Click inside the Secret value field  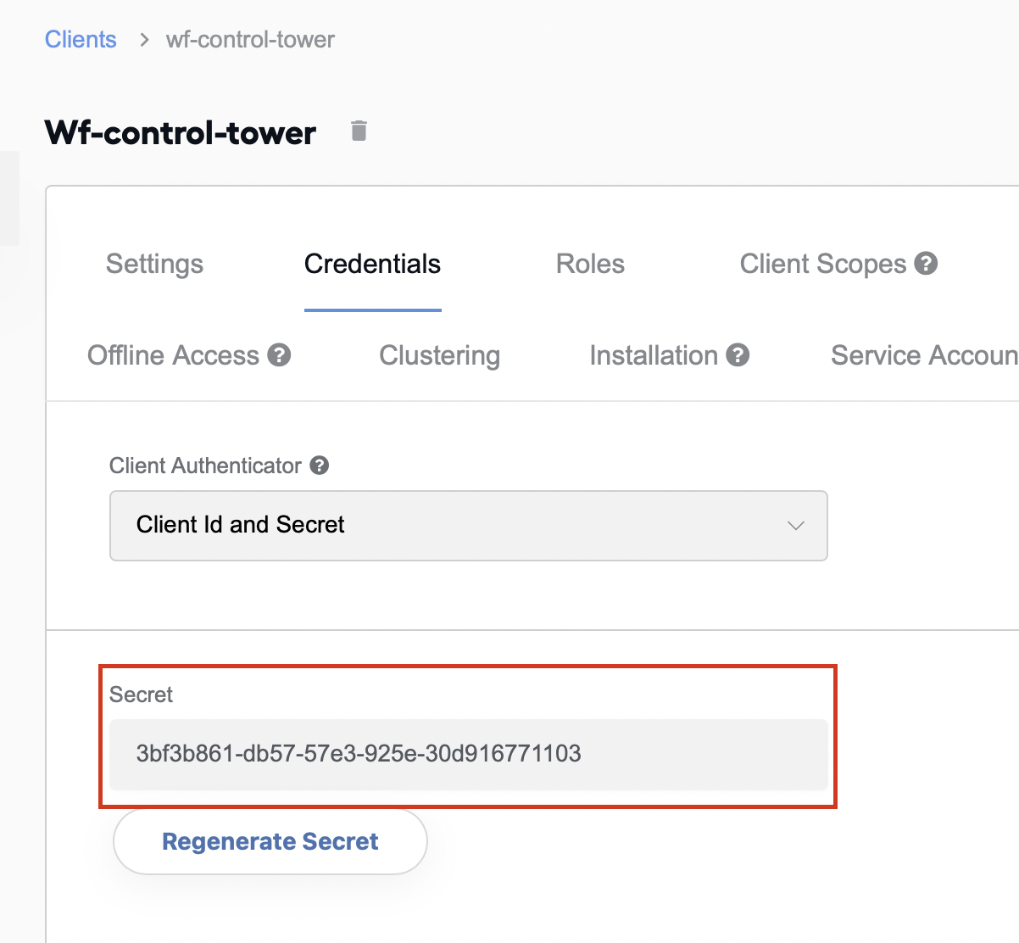click(469, 754)
